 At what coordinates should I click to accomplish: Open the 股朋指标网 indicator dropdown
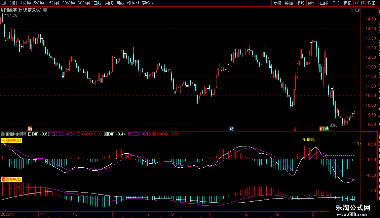point(3,134)
